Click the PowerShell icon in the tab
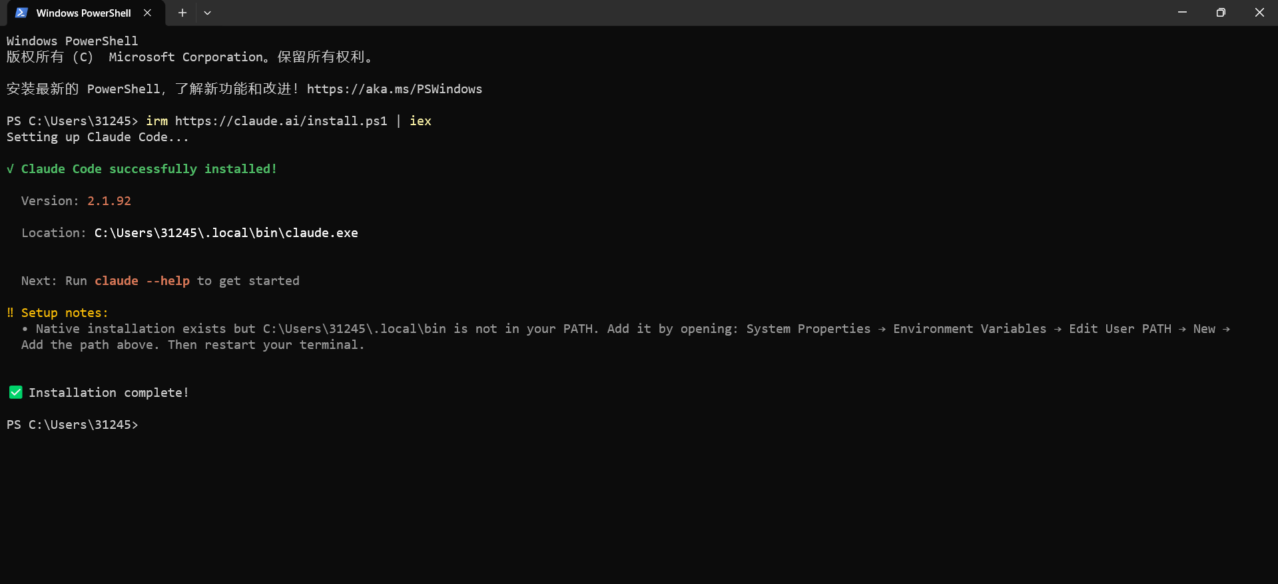Screen dimensions: 1278x584 point(21,13)
